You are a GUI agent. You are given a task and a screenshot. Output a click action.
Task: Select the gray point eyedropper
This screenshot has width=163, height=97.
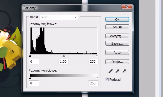(117, 71)
